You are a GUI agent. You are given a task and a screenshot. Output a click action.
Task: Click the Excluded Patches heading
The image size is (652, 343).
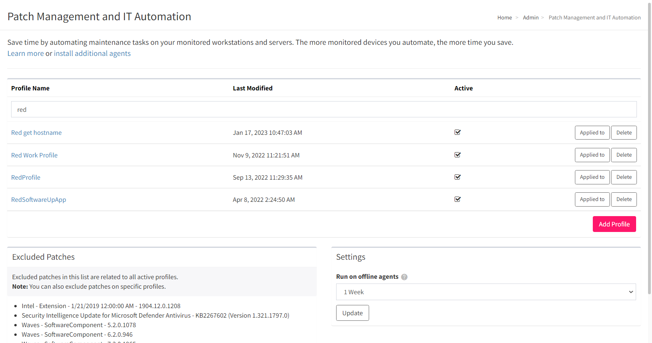[43, 257]
